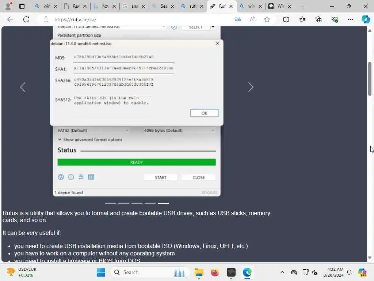Open the Edge profile icon
Viewport: 374px width, 281px height.
[8, 7]
